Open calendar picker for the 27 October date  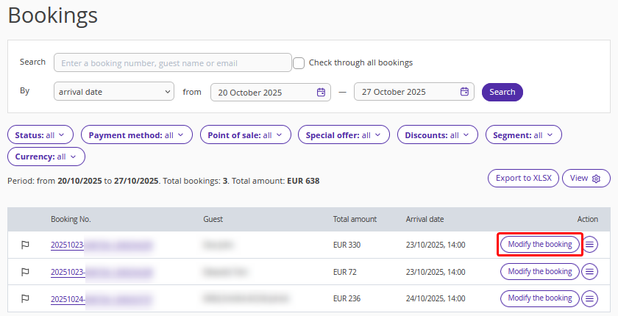tap(464, 92)
